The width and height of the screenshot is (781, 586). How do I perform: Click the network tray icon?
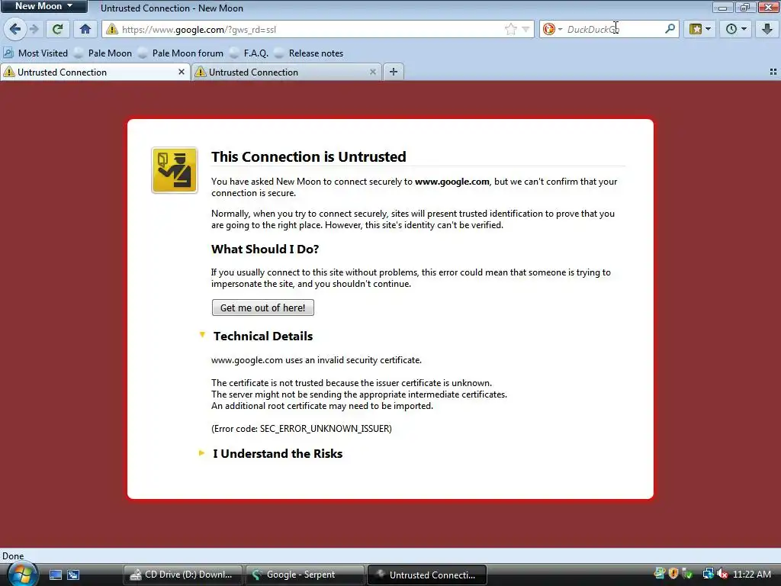pos(708,574)
